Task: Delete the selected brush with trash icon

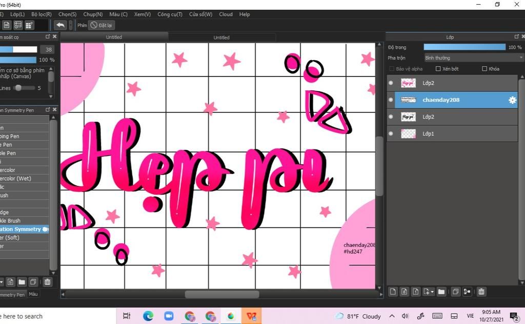Action: pos(48,282)
